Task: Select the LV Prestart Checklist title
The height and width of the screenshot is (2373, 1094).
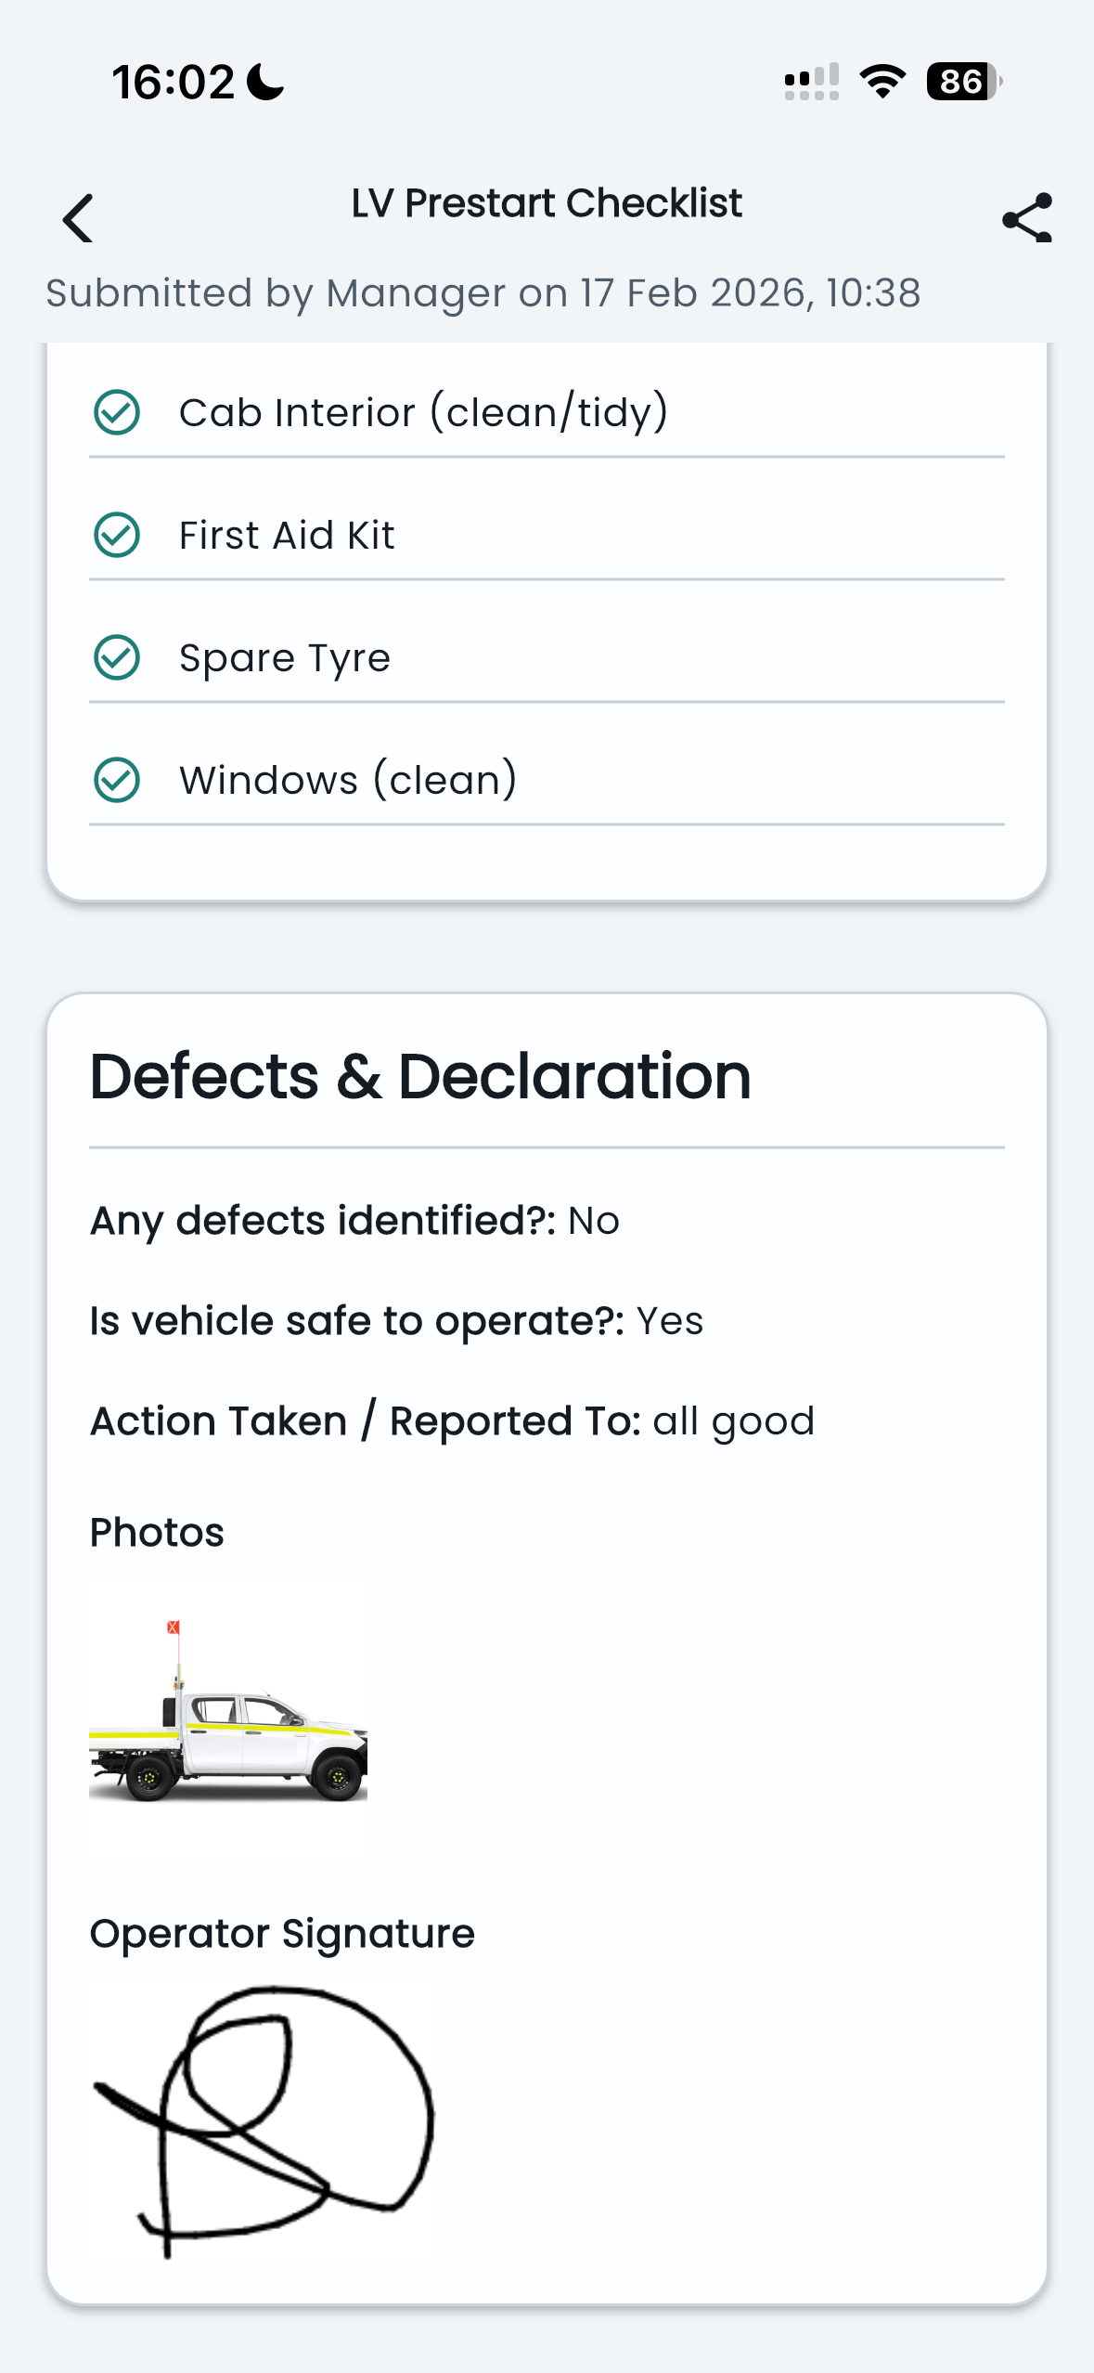Action: (x=547, y=202)
